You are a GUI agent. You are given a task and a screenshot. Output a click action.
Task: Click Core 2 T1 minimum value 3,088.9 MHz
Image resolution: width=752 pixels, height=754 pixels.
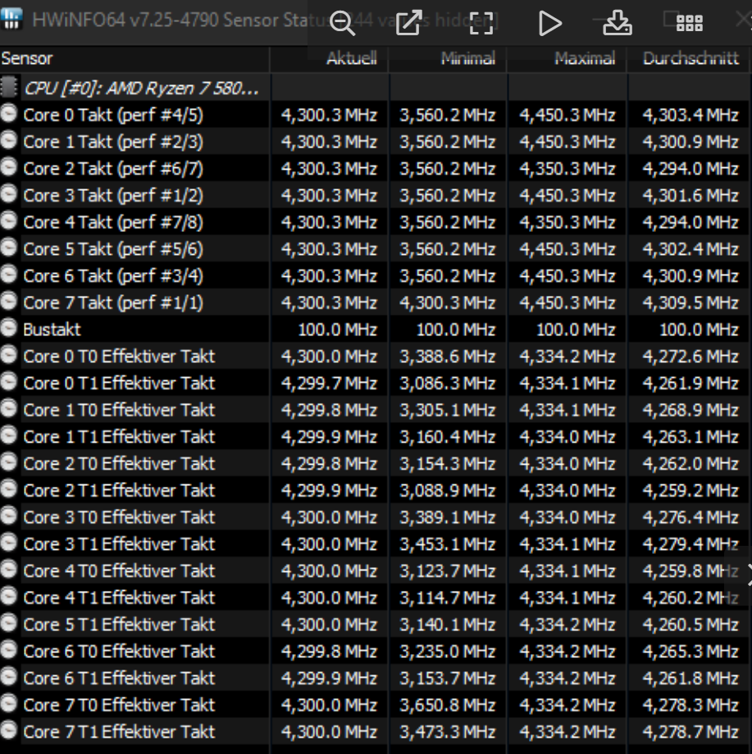[x=448, y=491]
